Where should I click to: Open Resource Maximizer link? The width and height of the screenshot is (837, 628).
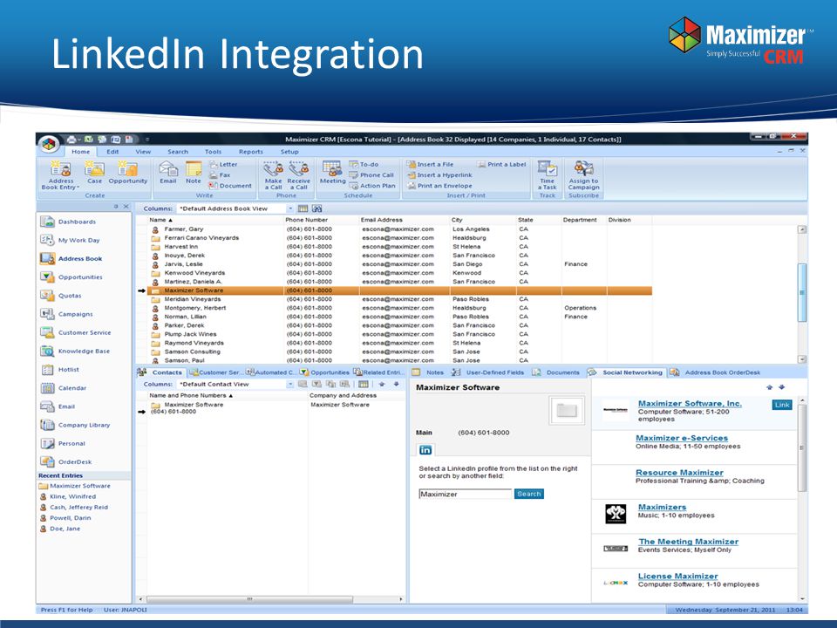[x=679, y=473]
